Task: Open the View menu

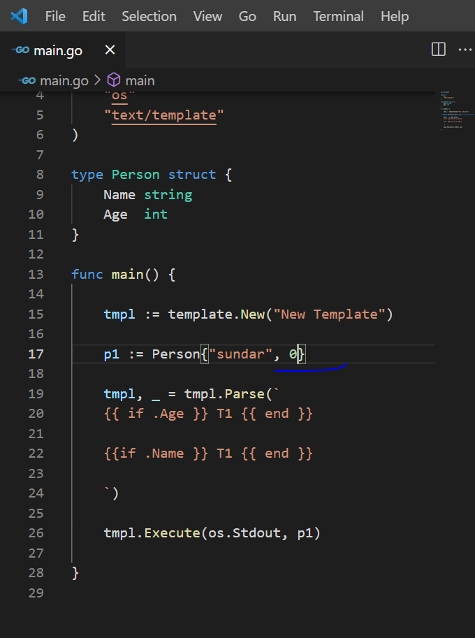Action: tap(207, 16)
